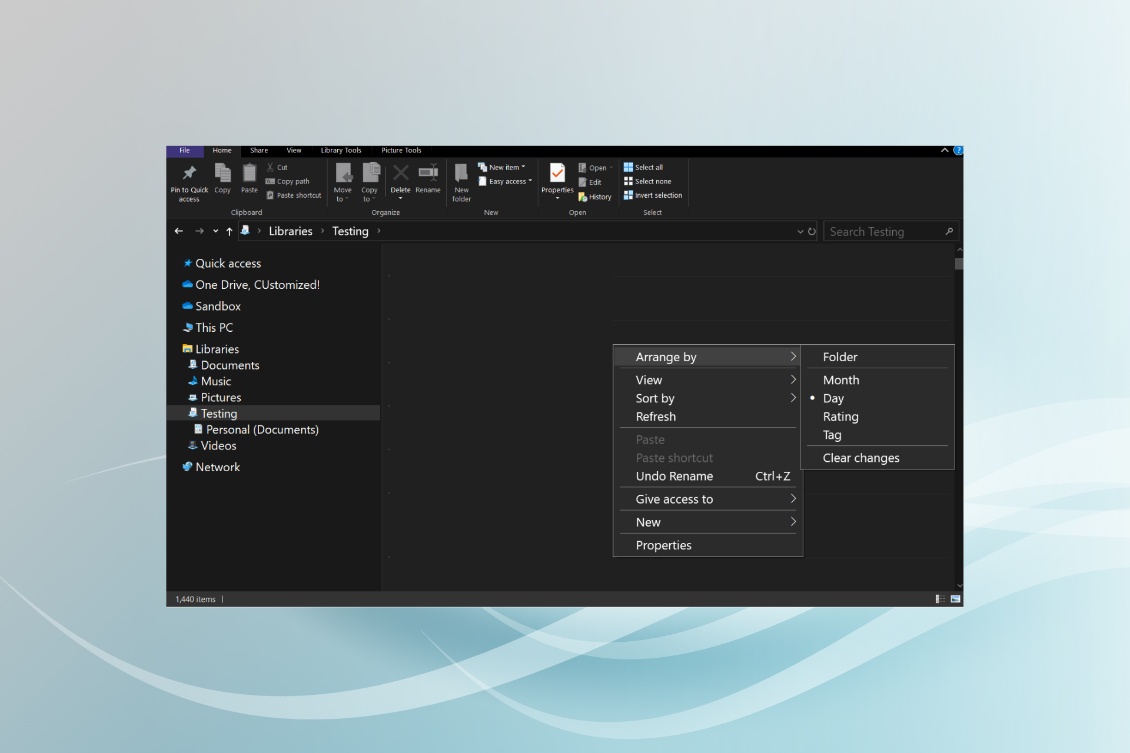This screenshot has height=753, width=1130.
Task: Select Rating in the Arrange by submenu
Action: coord(840,416)
